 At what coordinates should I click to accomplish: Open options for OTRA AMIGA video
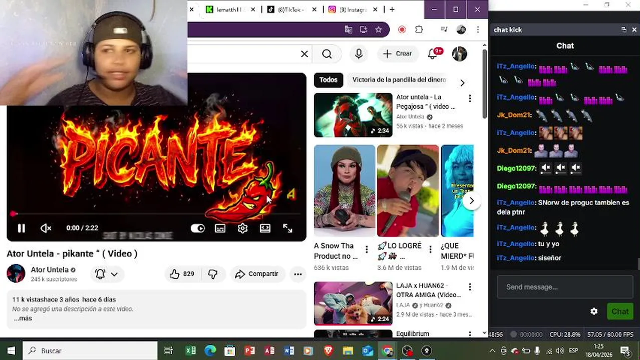[x=470, y=287]
